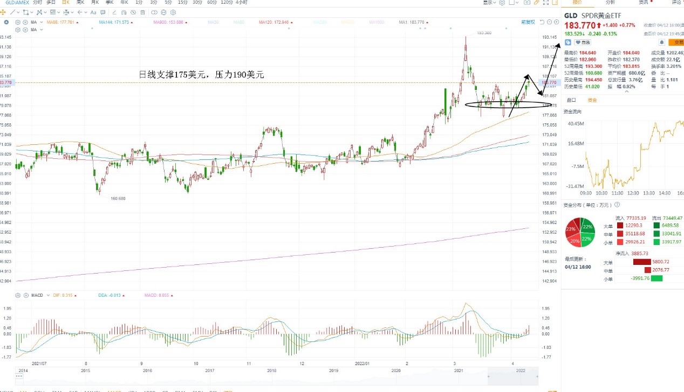Select the rectangle shape drawing tool
This screenshot has width=684, height=392.
pos(26,12)
